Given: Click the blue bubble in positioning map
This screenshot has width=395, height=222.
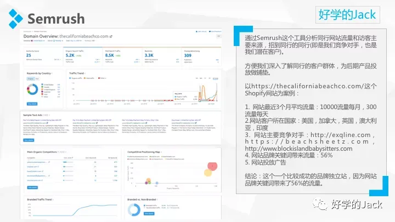Looking at the screenshot, I should [x=157, y=183].
